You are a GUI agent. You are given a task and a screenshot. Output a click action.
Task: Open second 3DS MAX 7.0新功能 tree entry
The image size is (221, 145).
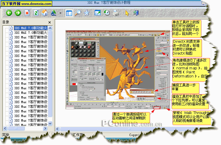pos(31,33)
